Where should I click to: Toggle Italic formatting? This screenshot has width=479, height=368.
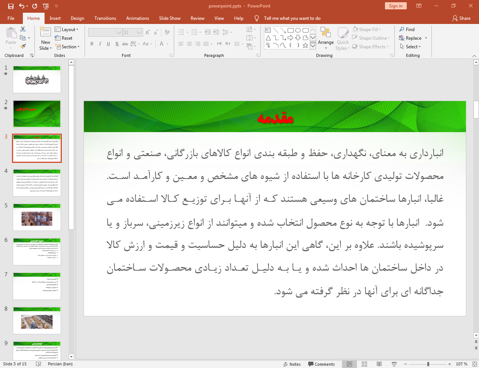coord(100,44)
